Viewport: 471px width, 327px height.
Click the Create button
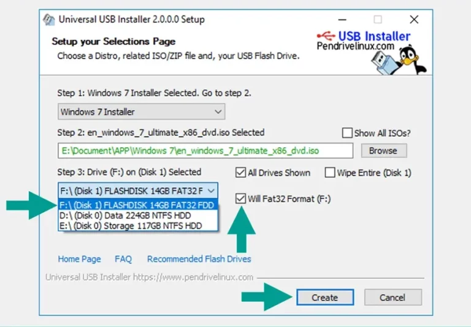click(x=325, y=298)
